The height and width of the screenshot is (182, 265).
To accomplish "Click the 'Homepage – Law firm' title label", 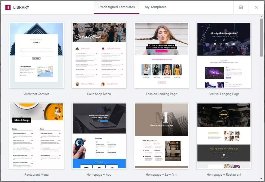I will pyautogui.click(x=161, y=175).
